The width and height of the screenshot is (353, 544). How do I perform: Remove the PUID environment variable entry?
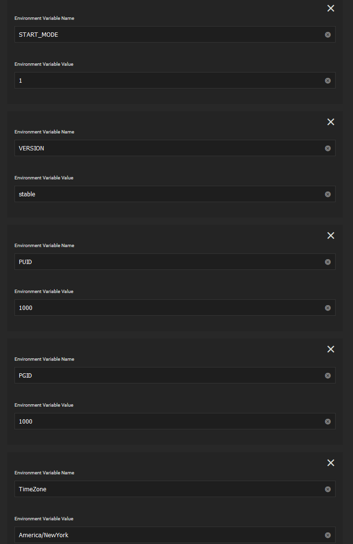(331, 235)
